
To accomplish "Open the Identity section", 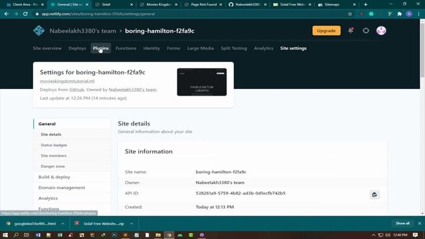I will coord(151,48).
